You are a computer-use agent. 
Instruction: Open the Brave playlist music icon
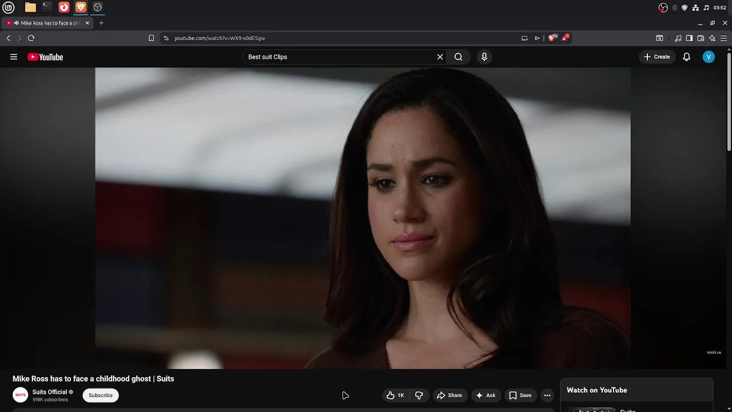[678, 38]
